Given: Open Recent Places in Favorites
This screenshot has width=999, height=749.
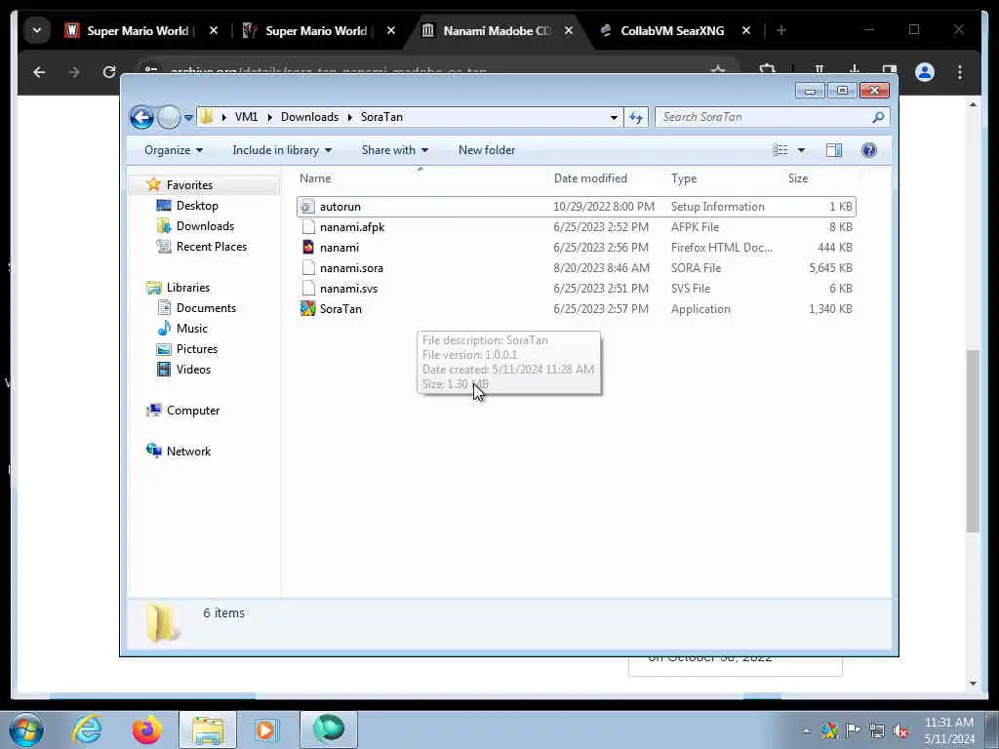Looking at the screenshot, I should click(x=212, y=246).
